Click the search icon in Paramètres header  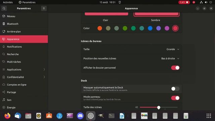[x=4, y=8]
